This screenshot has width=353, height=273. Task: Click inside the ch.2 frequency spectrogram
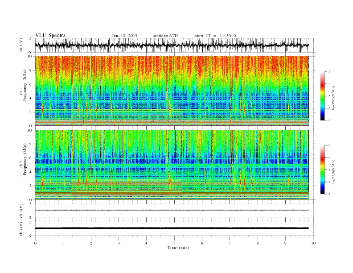point(172,165)
